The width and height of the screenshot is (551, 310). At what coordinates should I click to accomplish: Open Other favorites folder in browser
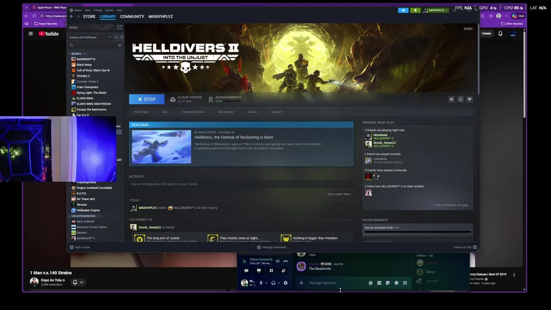tap(512, 24)
